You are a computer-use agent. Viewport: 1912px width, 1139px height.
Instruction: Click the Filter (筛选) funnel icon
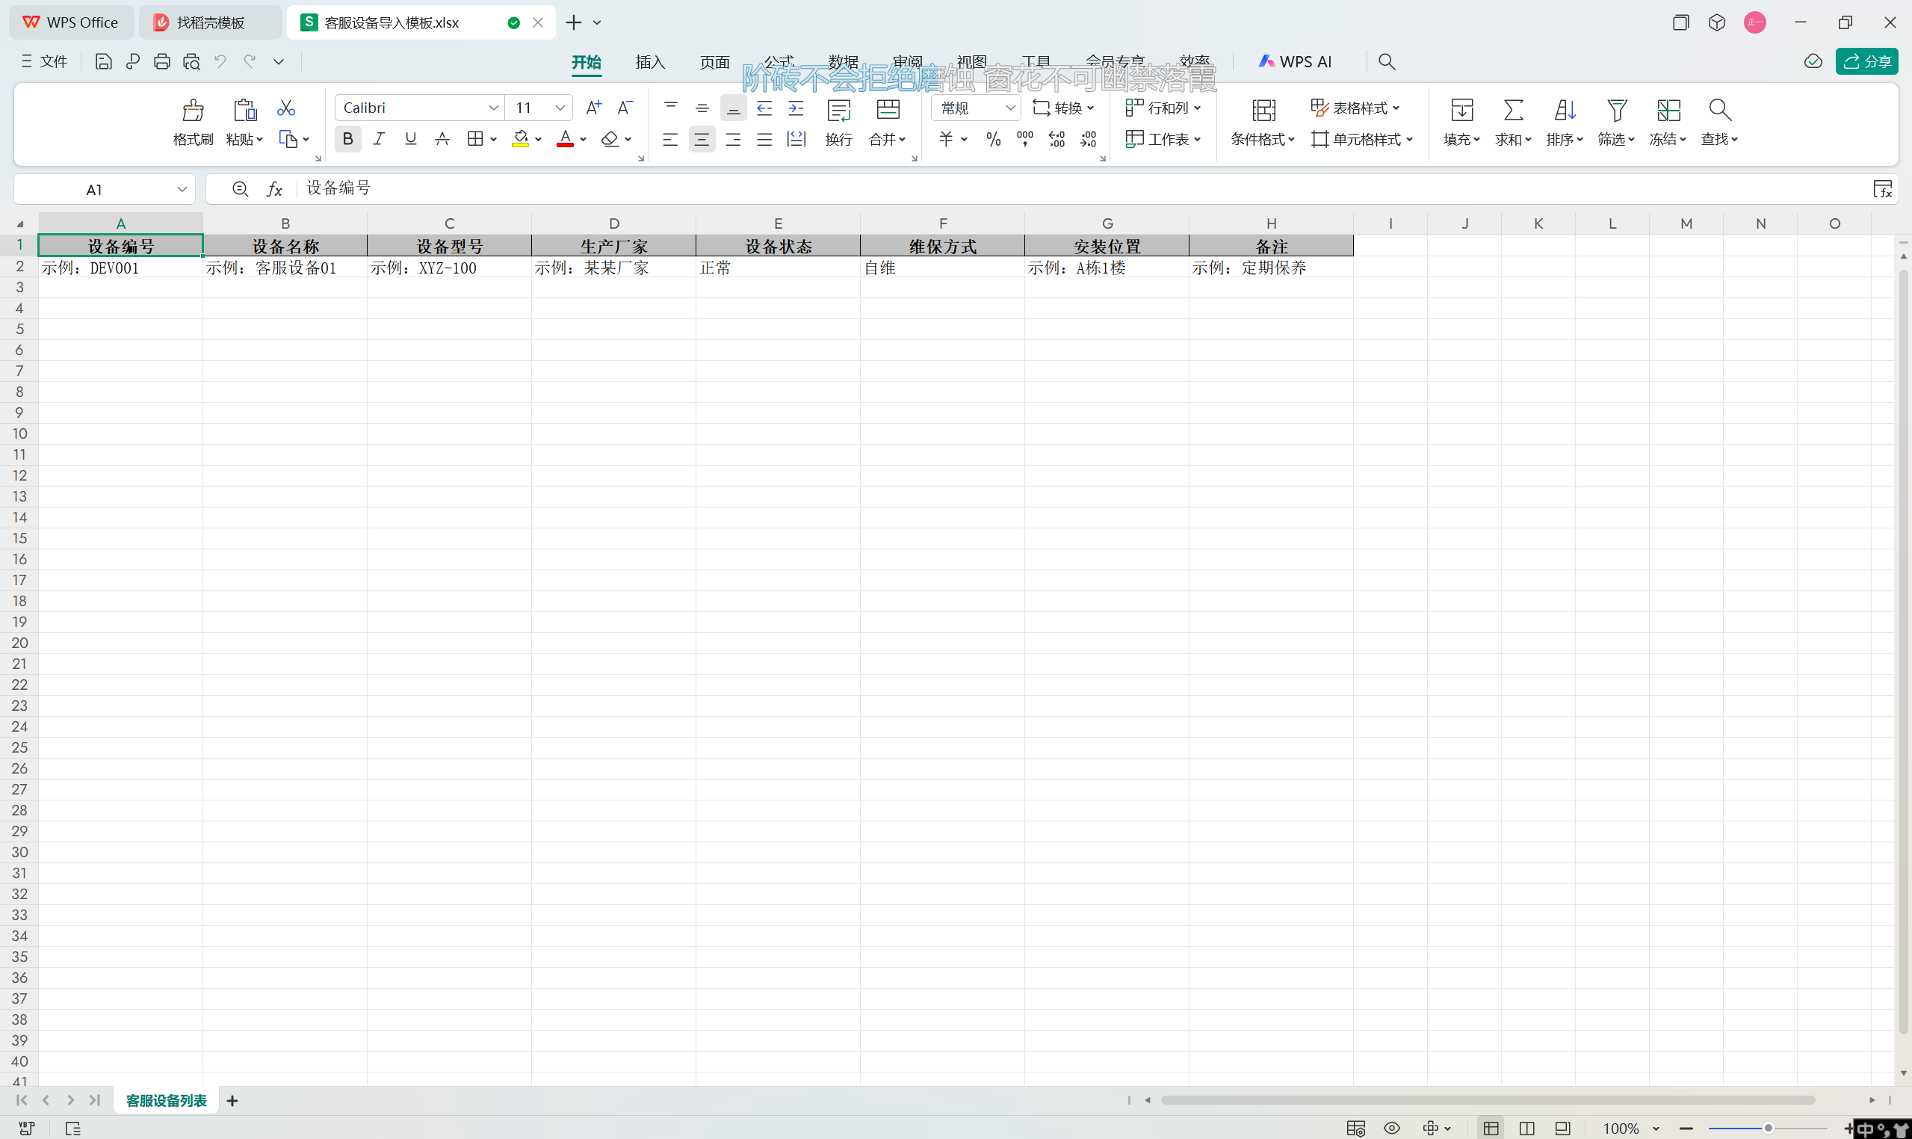pyautogui.click(x=1617, y=111)
